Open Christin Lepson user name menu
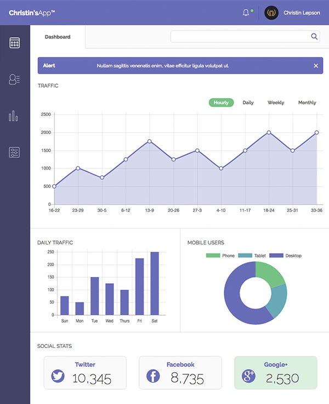The image size is (329, 404). [302, 13]
